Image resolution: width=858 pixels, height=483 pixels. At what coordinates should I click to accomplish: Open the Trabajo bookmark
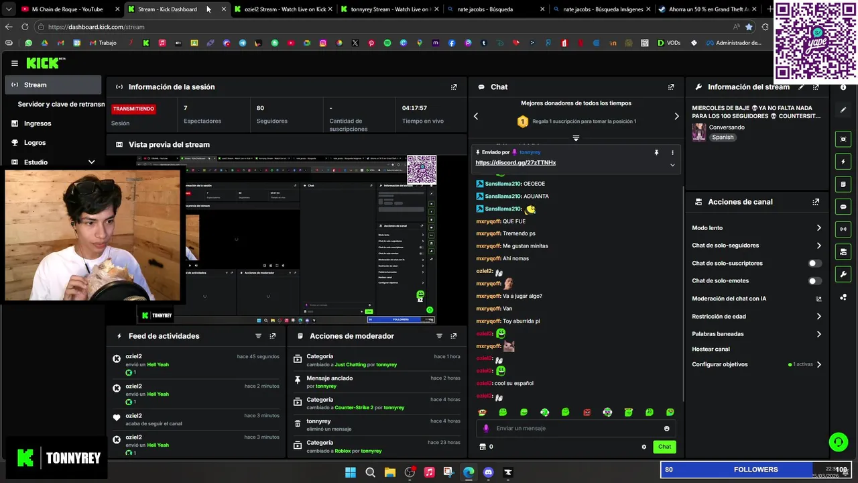click(x=103, y=43)
